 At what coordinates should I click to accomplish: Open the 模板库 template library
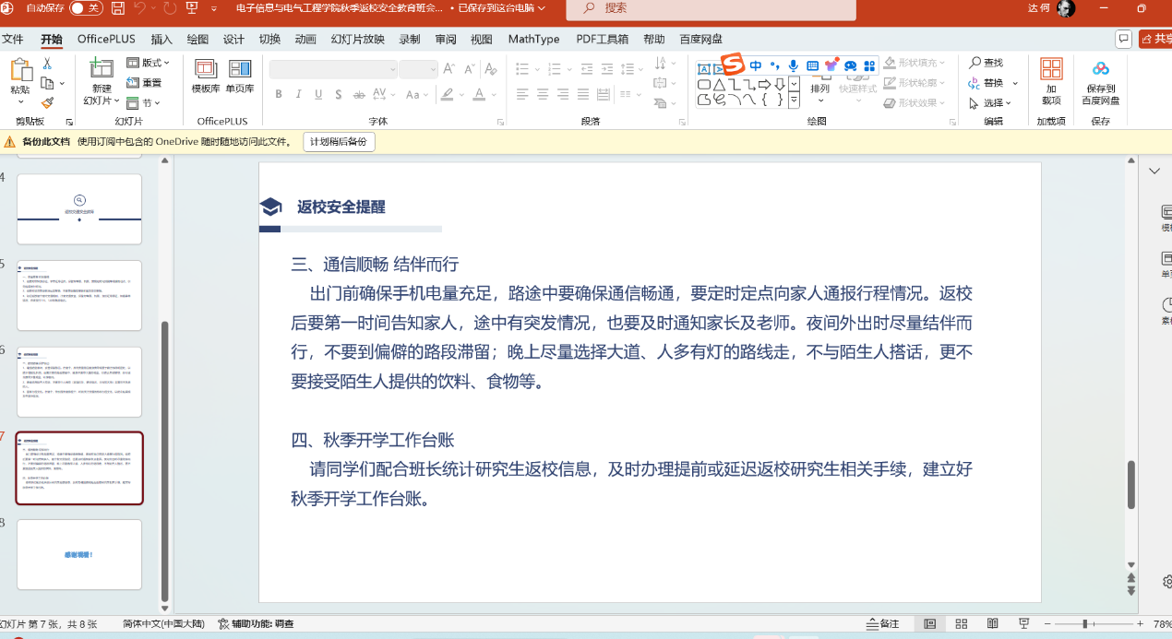(x=205, y=77)
